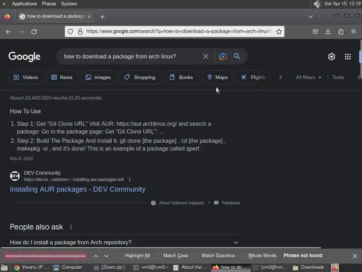Image resolution: width=362 pixels, height=272 pixels.
Task: Enable the Highlight All checkbox
Action: click(x=120, y=256)
